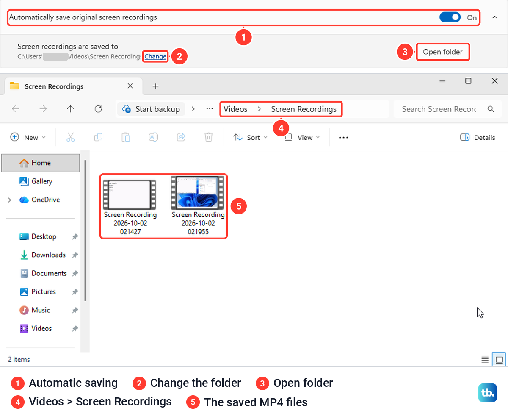Click the Paste clipboard icon

coord(126,137)
